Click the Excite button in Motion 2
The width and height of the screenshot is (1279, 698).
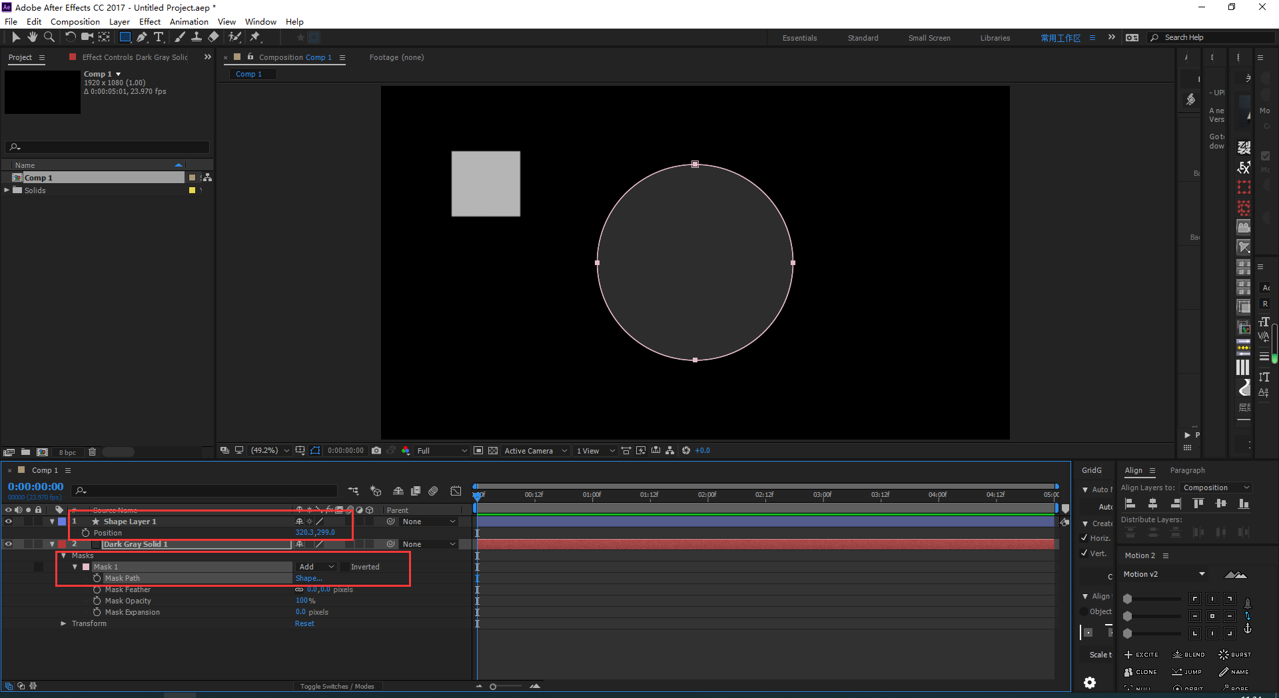point(1141,655)
